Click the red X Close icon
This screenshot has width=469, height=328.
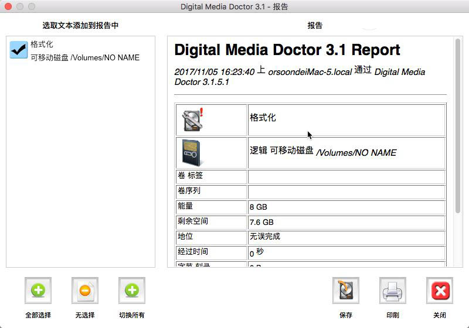point(440,291)
